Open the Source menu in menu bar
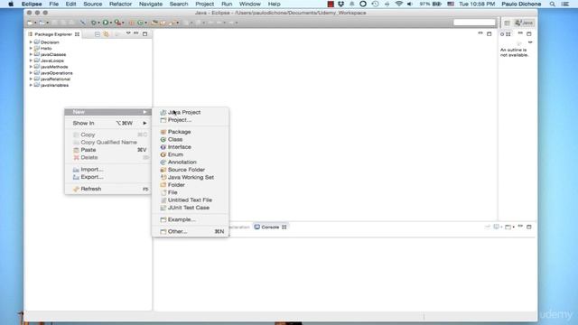The height and width of the screenshot is (325, 578). tap(92, 4)
